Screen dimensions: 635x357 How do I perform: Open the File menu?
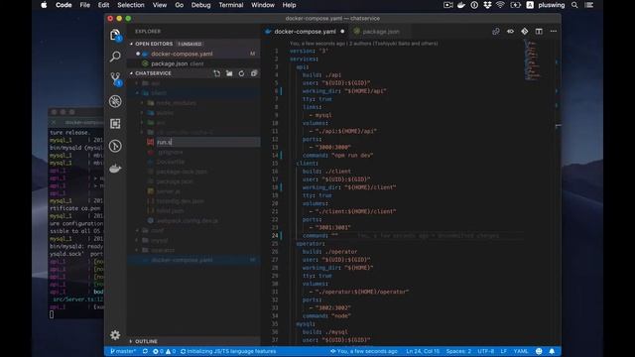point(85,5)
